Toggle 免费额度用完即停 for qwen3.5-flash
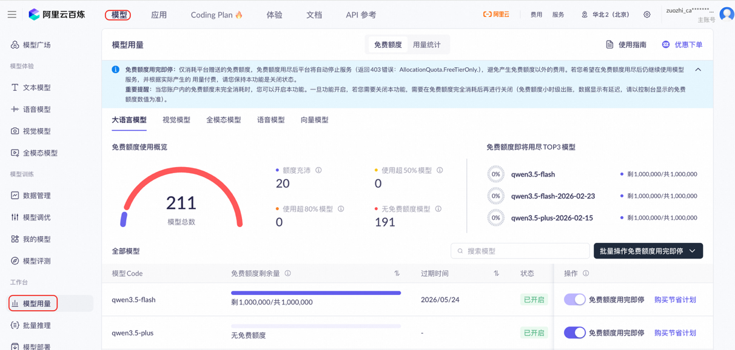Screen dimensions: 735x350 574,300
